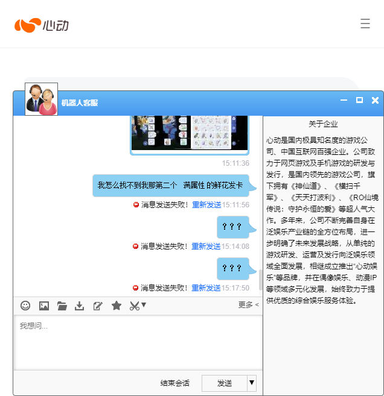
Task: Resend the message sent at 15:11:56
Action: (206, 204)
